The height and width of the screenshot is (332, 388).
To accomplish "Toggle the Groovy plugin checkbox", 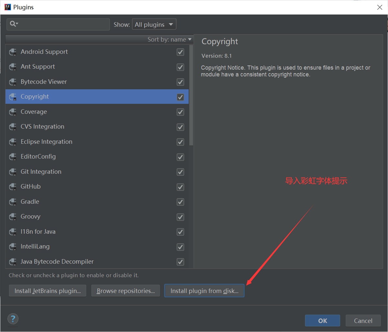I will click(x=180, y=217).
